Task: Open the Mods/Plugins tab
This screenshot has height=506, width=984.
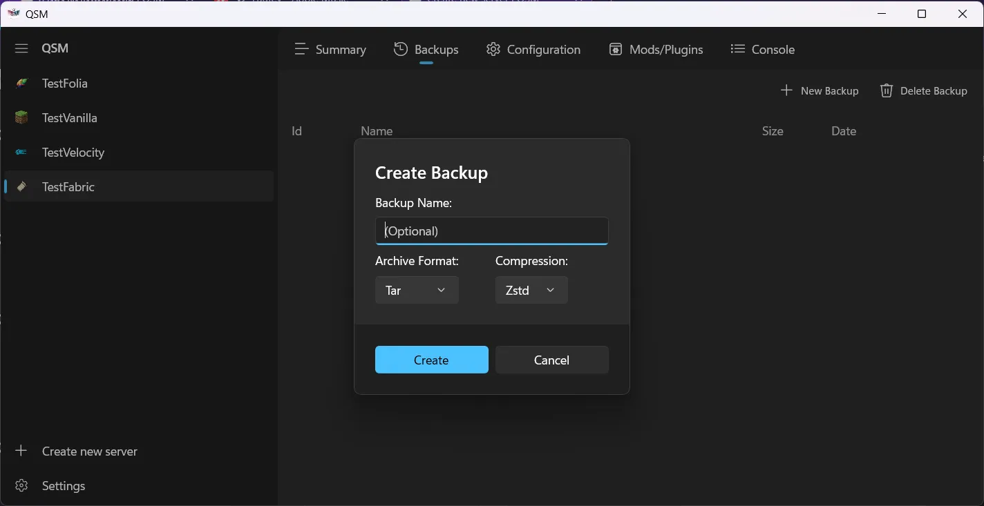Action: (656, 50)
